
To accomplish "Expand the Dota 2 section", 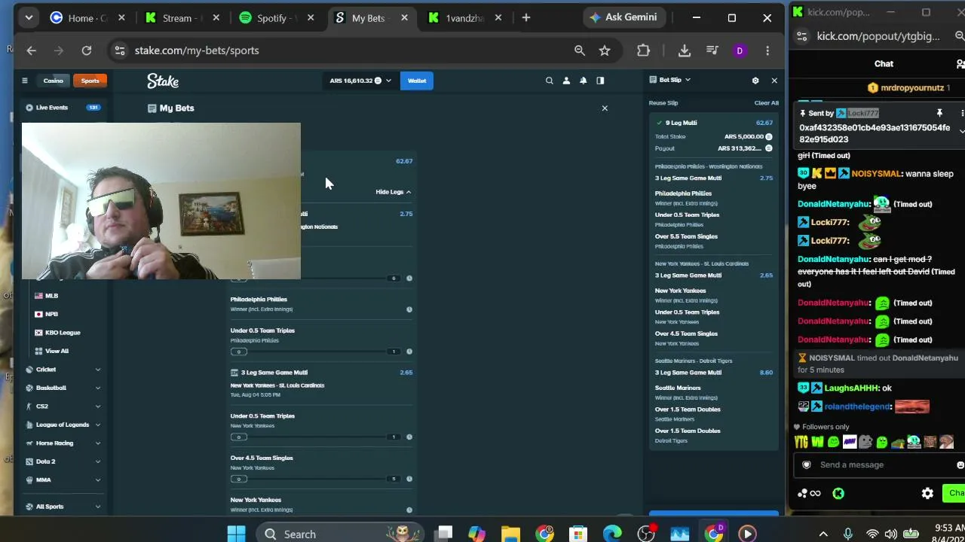I will click(x=63, y=461).
